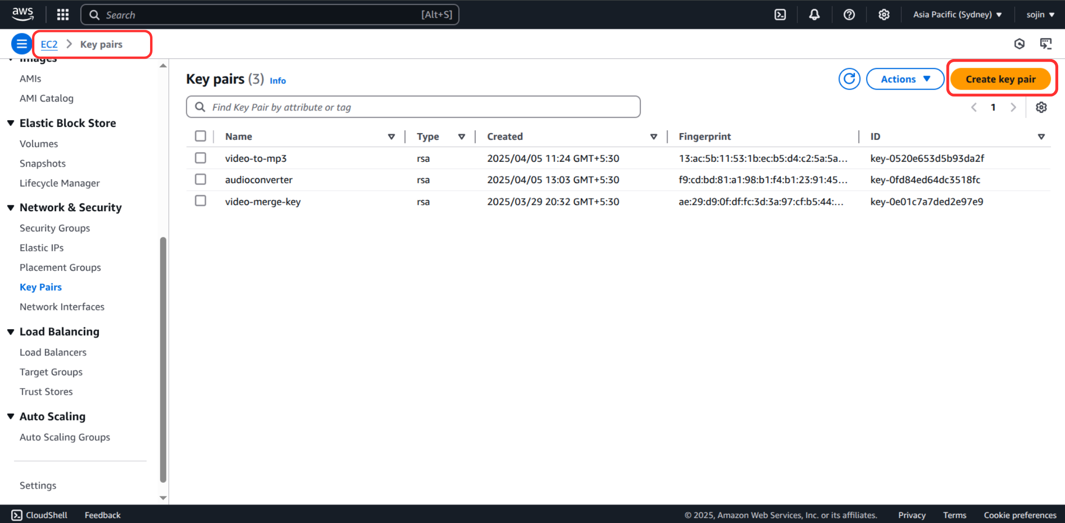Toggle the sidebar hamburger menu

21,44
